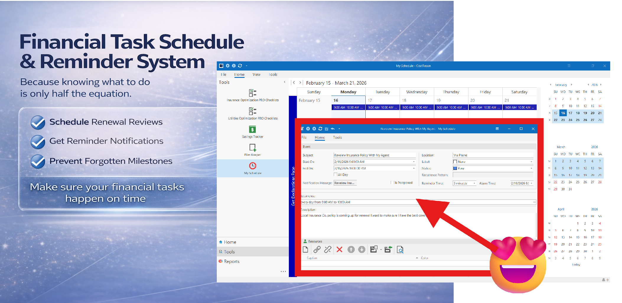Switch to Tools tab in event dialog

pyautogui.click(x=337, y=137)
